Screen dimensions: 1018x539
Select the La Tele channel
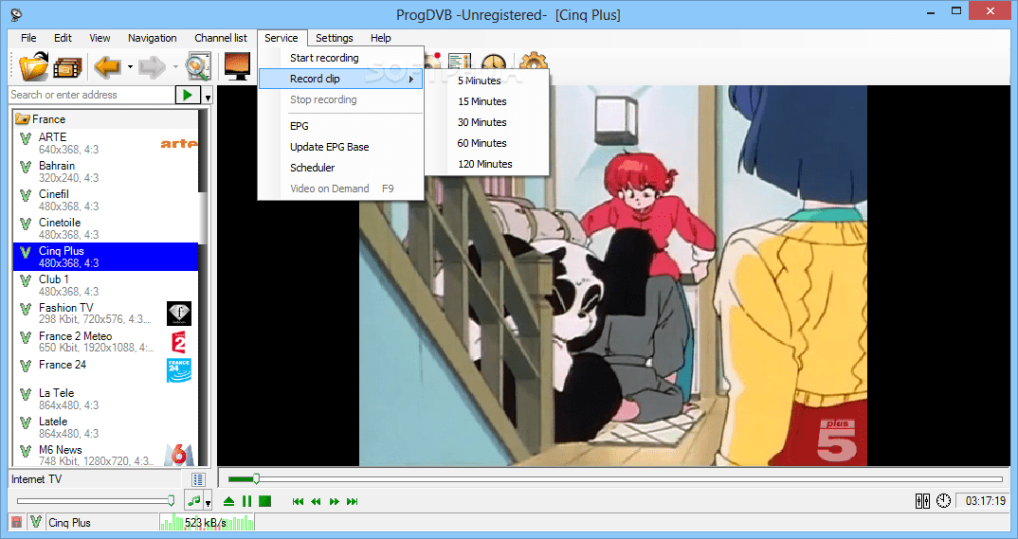pyautogui.click(x=105, y=399)
